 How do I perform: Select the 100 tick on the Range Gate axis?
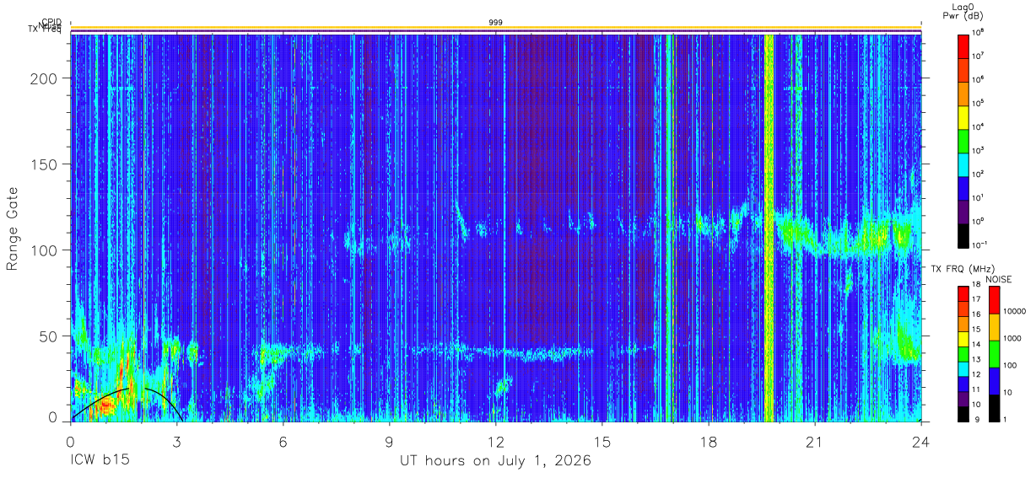point(46,250)
